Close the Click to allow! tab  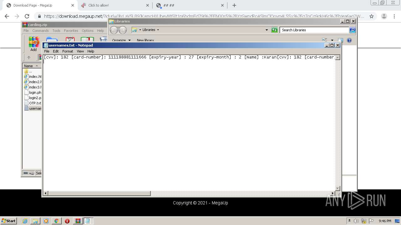tap(148, 5)
